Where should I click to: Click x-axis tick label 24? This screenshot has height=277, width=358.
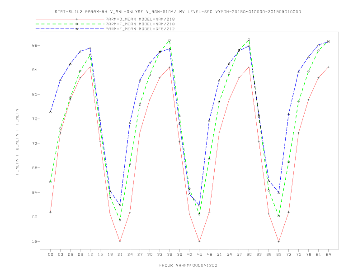click(130, 254)
